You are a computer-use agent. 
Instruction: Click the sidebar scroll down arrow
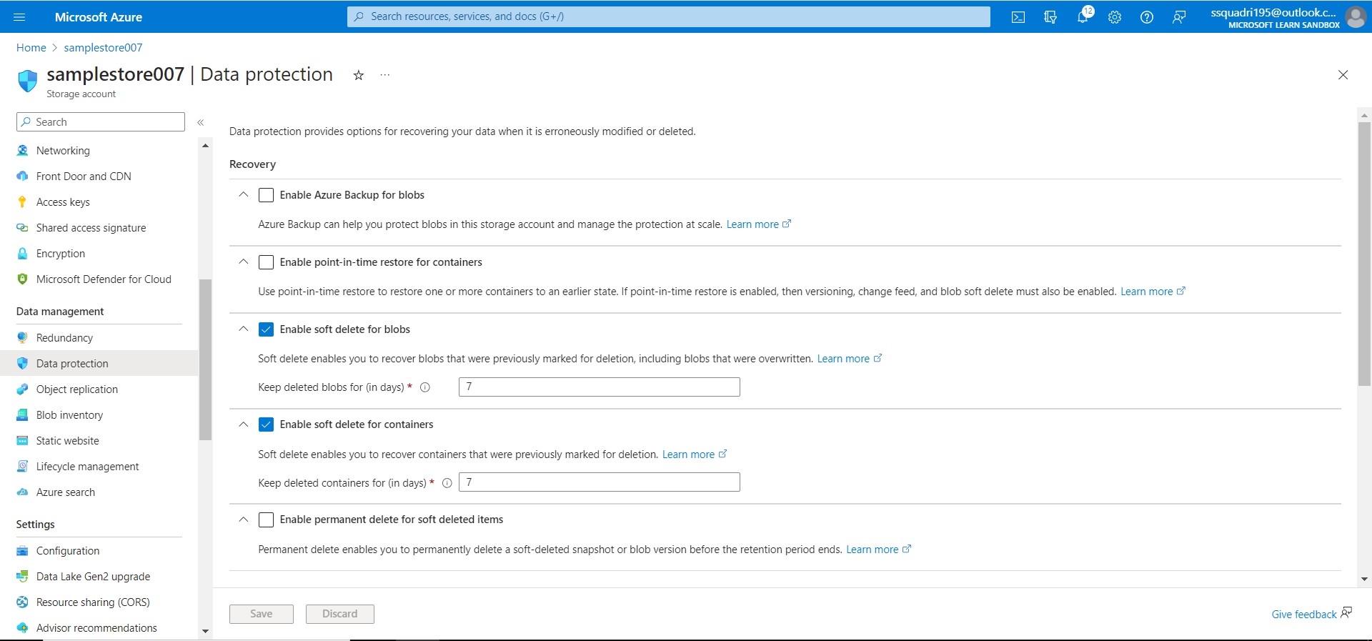(206, 632)
